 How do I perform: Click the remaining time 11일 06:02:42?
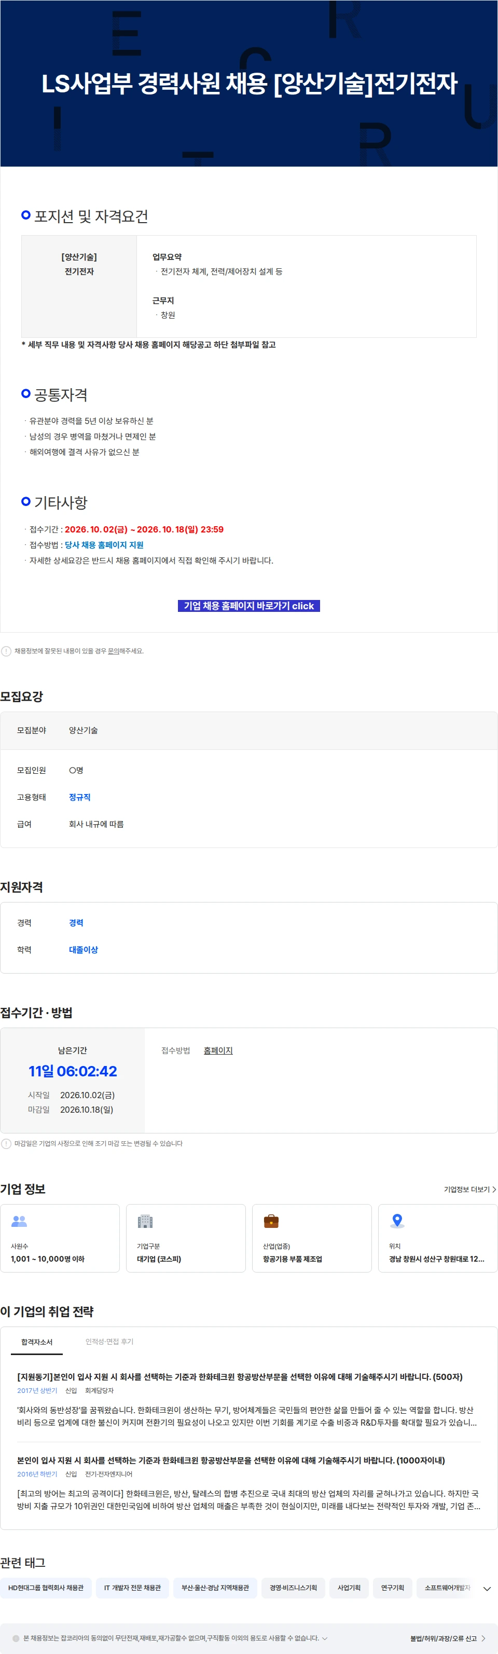(x=73, y=1071)
